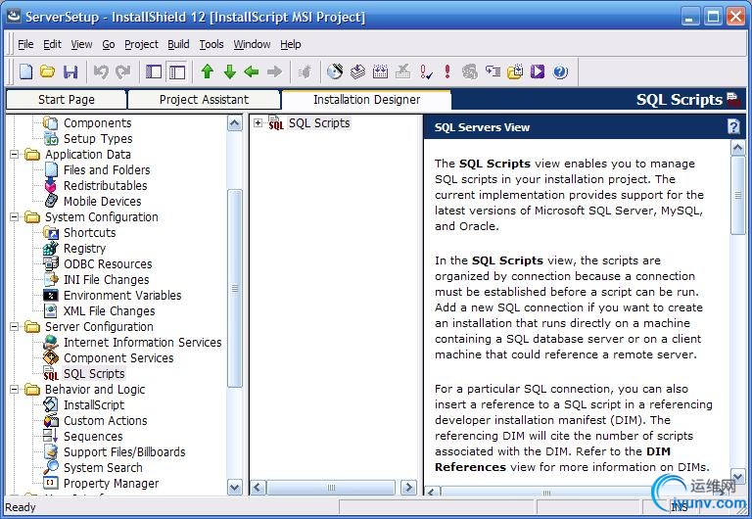Screen dimensions: 752x519
Task: Collapse the Server Configuration folder
Action: [15, 327]
